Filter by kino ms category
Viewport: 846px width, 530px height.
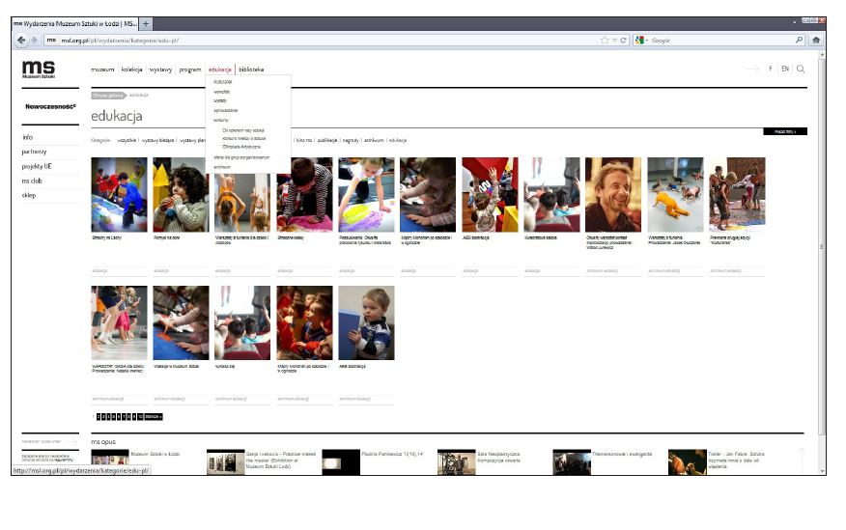coord(305,140)
